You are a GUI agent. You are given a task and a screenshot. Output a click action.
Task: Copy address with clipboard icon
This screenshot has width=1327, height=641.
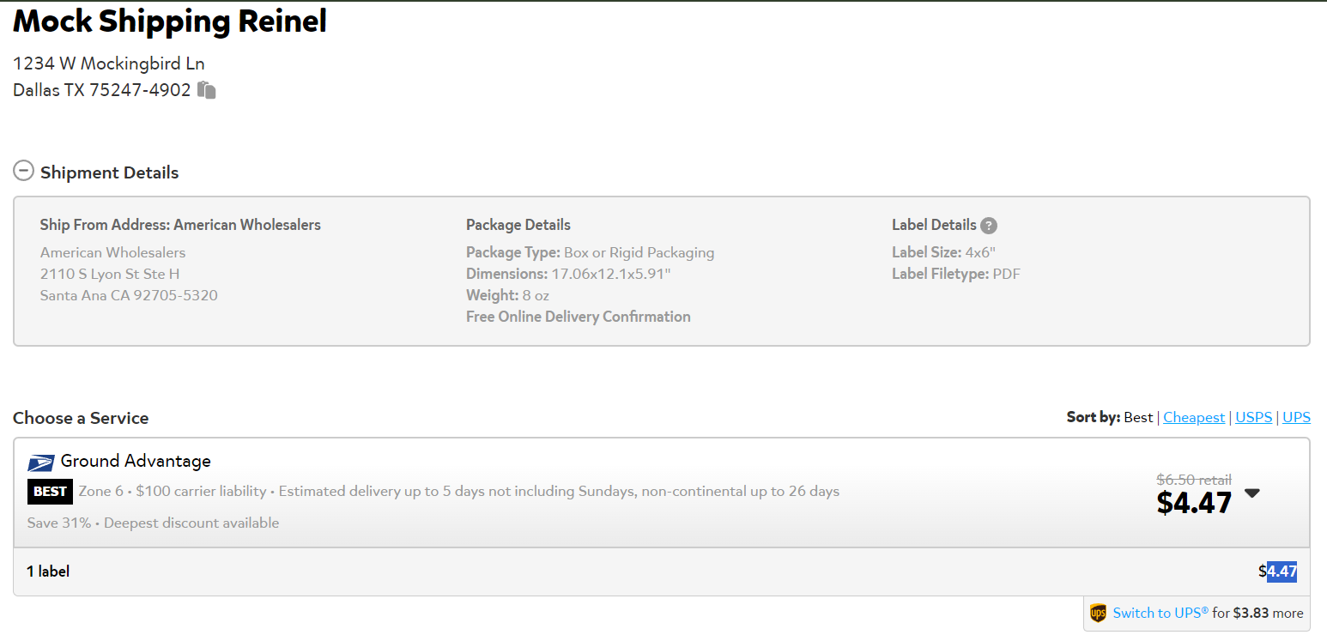[x=206, y=89]
